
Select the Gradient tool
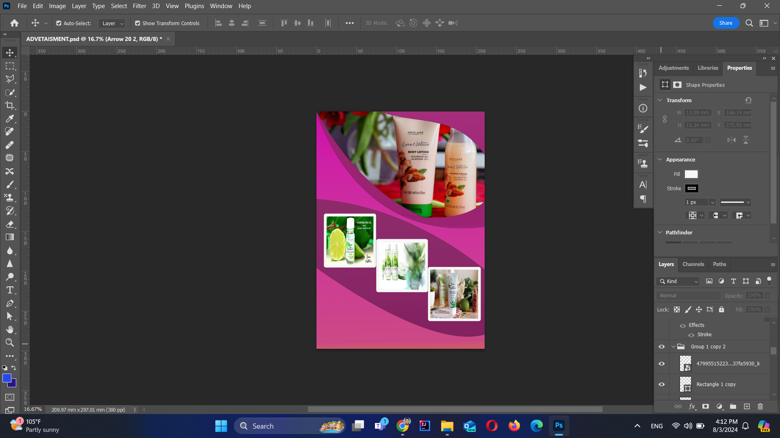(x=10, y=237)
